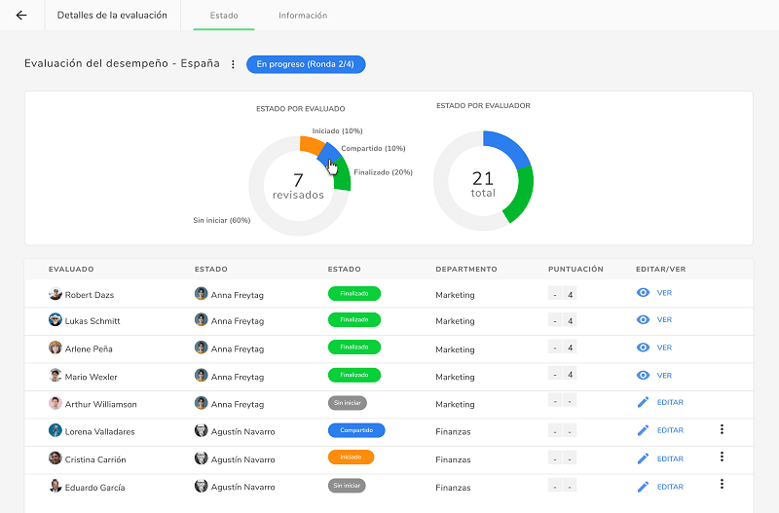The height and width of the screenshot is (513, 779).
Task: Click Finalizado badge in Robert Dazs row
Action: coord(354,294)
